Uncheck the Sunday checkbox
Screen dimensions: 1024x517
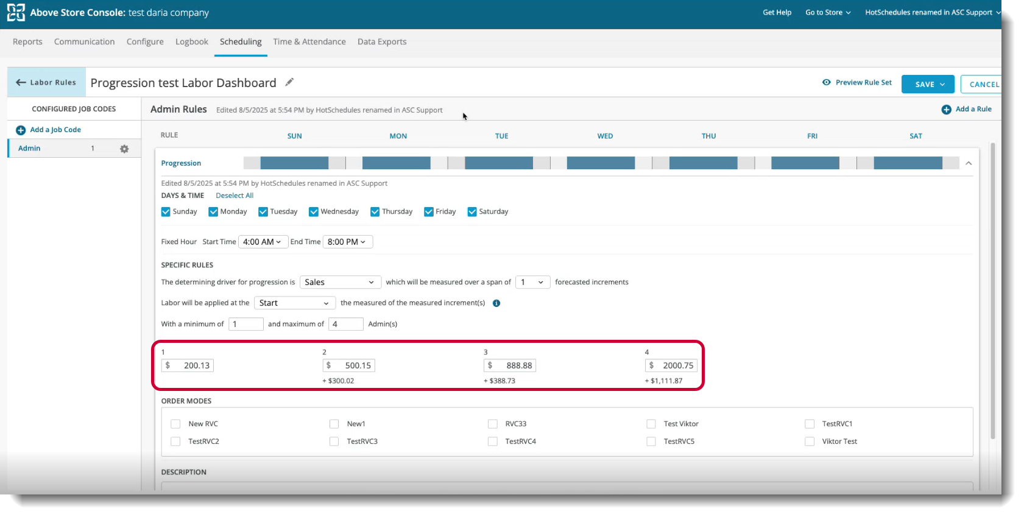pos(166,212)
